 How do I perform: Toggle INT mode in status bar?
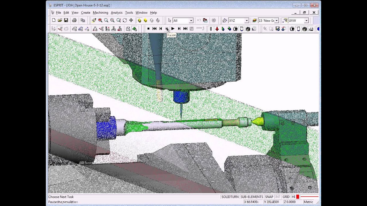(278, 197)
